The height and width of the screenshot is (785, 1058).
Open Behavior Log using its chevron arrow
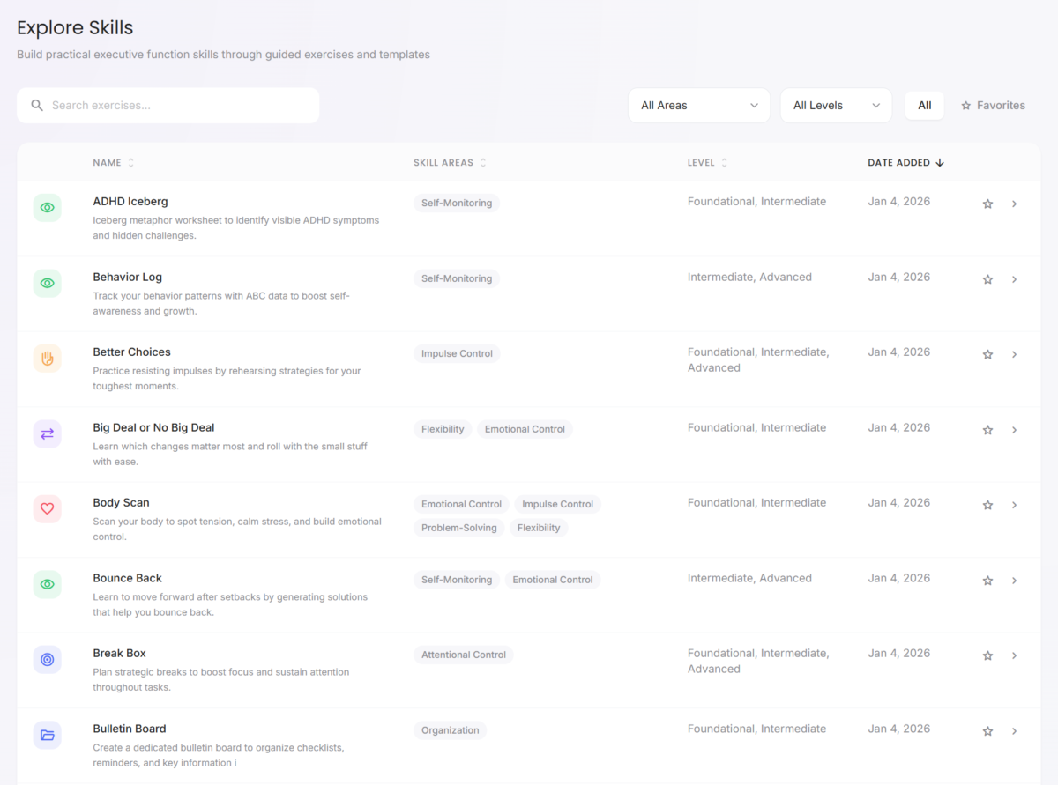(1014, 279)
